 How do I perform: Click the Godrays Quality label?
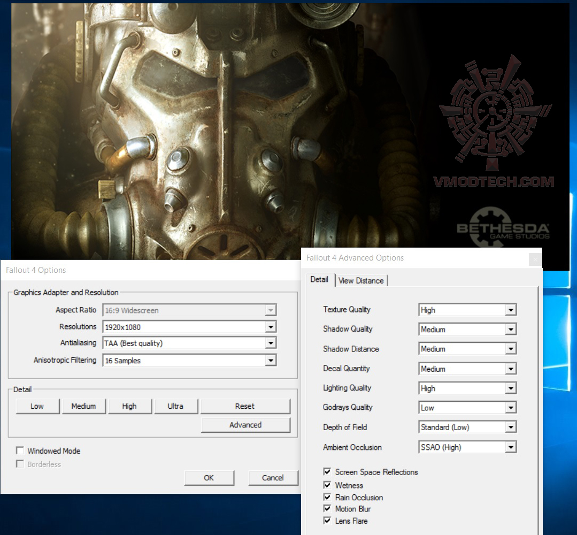pyautogui.click(x=348, y=407)
